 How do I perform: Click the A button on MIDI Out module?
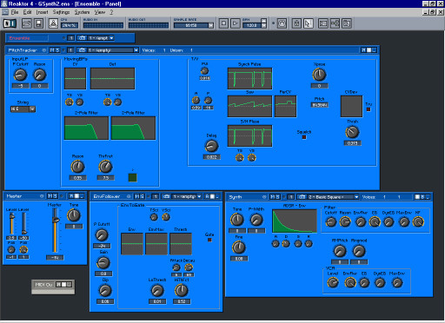(x=58, y=285)
